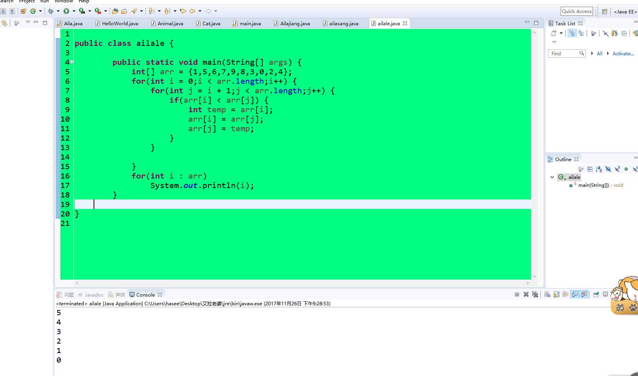
Task: Click the Activate... link
Action: tap(623, 53)
